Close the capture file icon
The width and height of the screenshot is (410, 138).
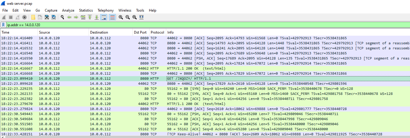(x=47, y=17)
